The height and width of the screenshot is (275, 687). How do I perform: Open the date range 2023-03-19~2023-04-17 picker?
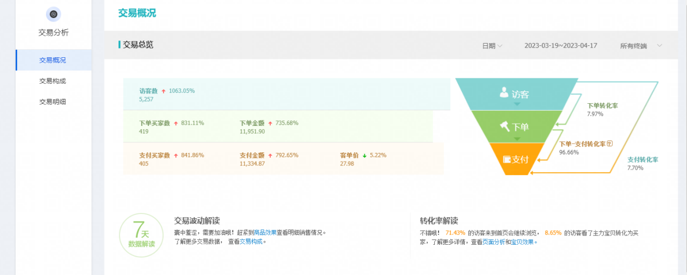[560, 46]
